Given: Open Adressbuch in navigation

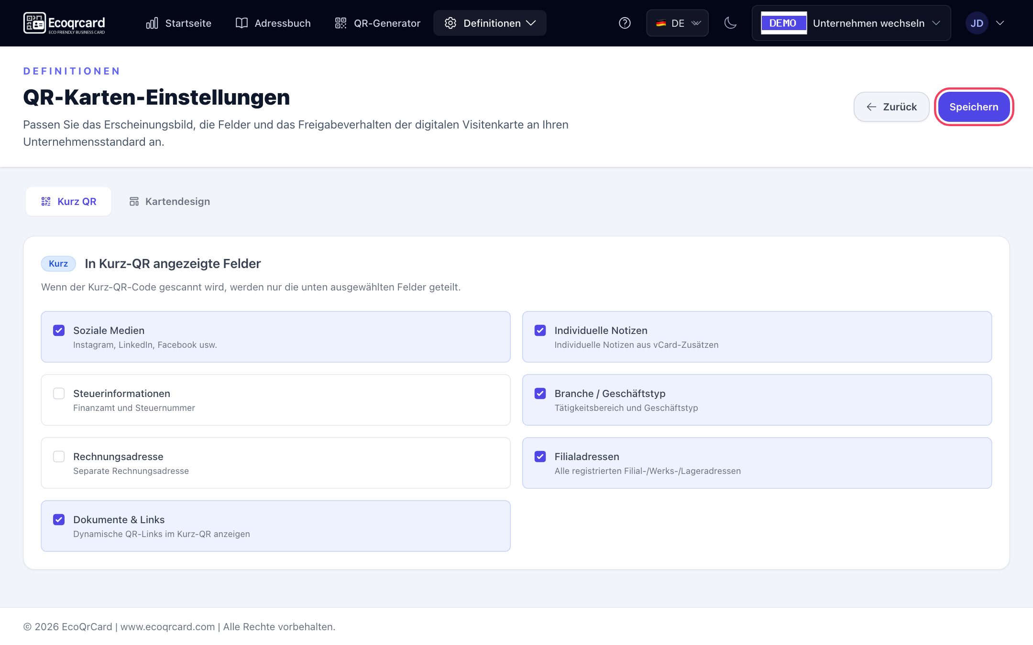Looking at the screenshot, I should pos(273,23).
